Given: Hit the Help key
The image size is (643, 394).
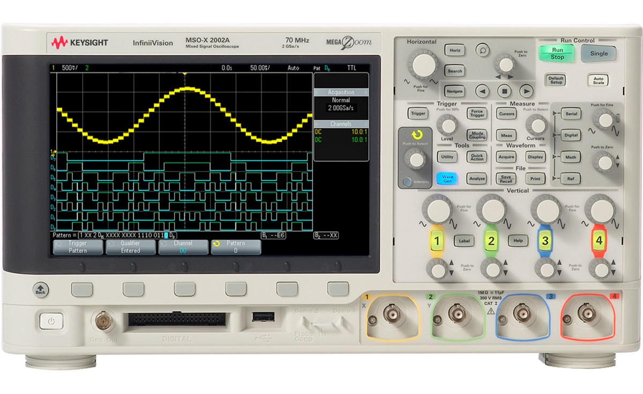Looking at the screenshot, I should click(x=518, y=241).
